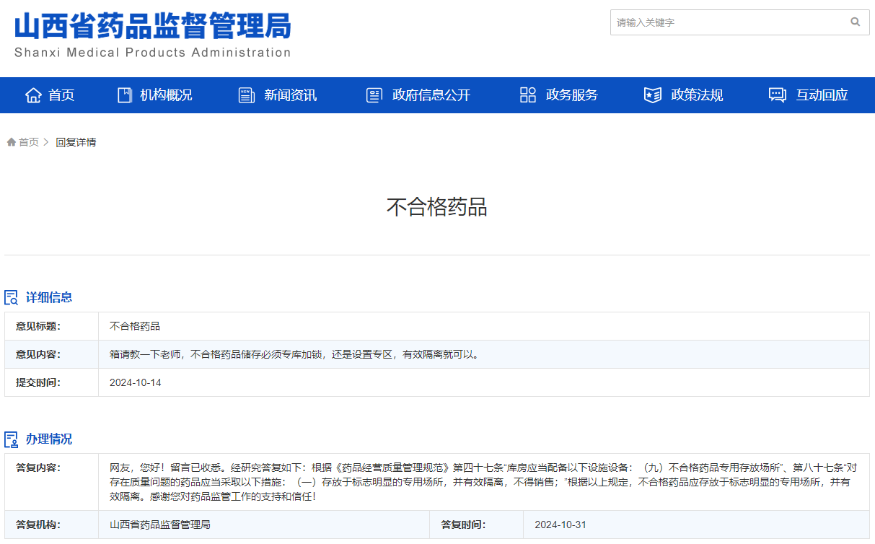Viewport: 875px width, 544px height.
Task: Click the reply date 2024-10-31
Action: pyautogui.click(x=560, y=525)
